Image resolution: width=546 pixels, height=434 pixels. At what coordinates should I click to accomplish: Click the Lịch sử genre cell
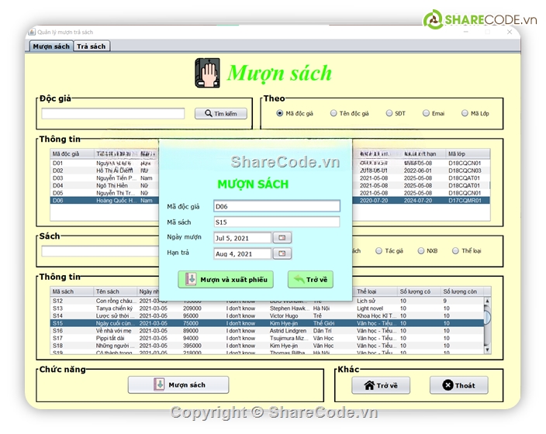click(376, 301)
